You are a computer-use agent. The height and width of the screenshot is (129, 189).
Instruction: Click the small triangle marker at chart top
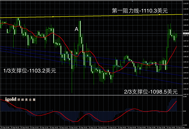132,1
